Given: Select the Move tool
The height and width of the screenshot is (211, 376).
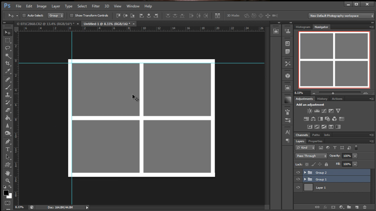Looking at the screenshot, I should point(7,32).
